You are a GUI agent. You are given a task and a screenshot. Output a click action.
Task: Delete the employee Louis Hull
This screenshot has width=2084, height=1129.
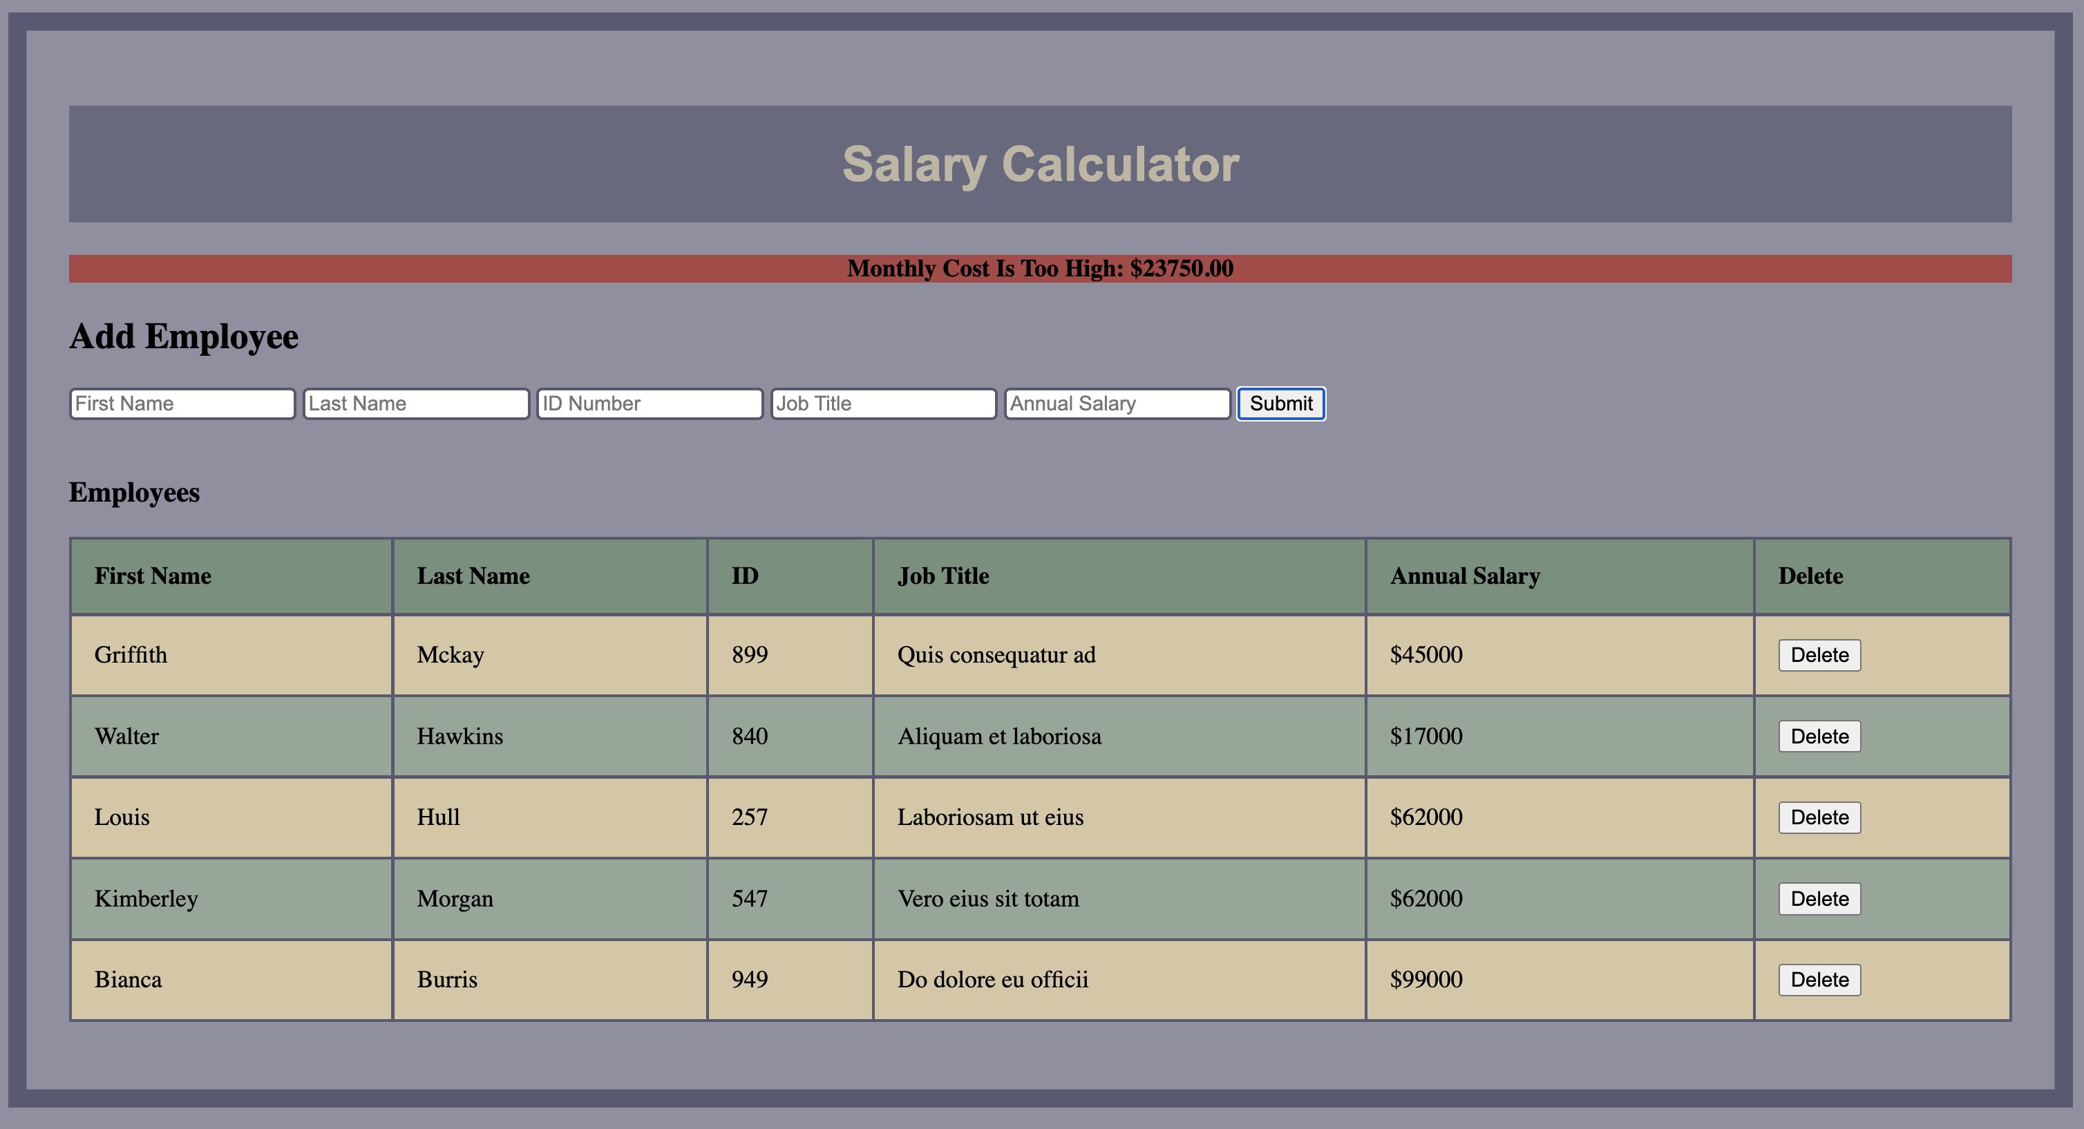pyautogui.click(x=1818, y=817)
